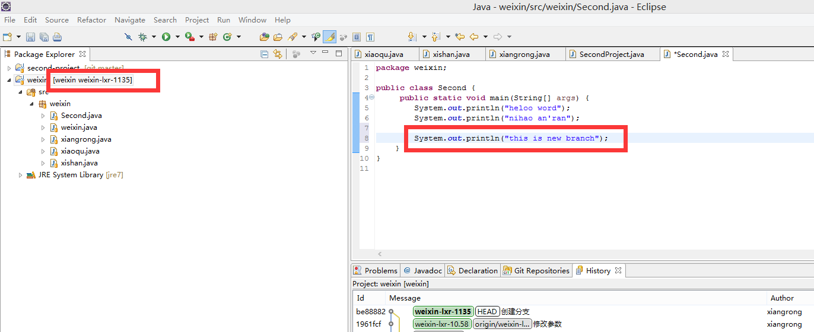Screen dimensions: 814x332
Task: Toggle Mark Occurrences highlighter button
Action: pyautogui.click(x=329, y=37)
